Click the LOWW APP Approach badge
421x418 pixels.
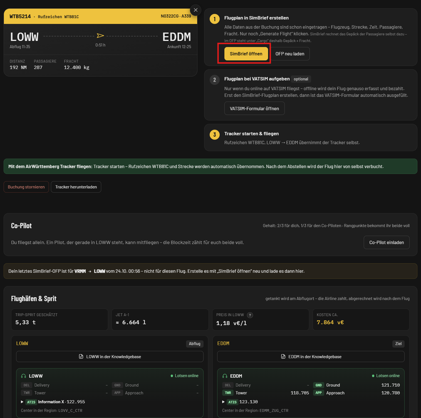pos(117,393)
